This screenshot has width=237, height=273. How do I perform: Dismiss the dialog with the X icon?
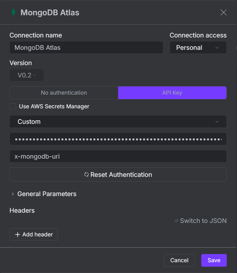point(223,12)
